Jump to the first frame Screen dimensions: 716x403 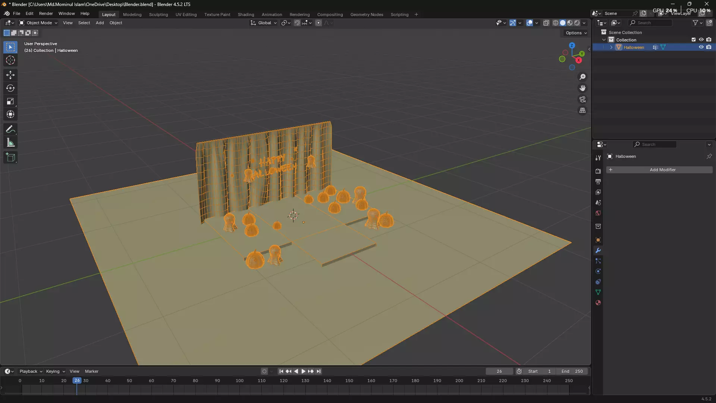coord(281,371)
